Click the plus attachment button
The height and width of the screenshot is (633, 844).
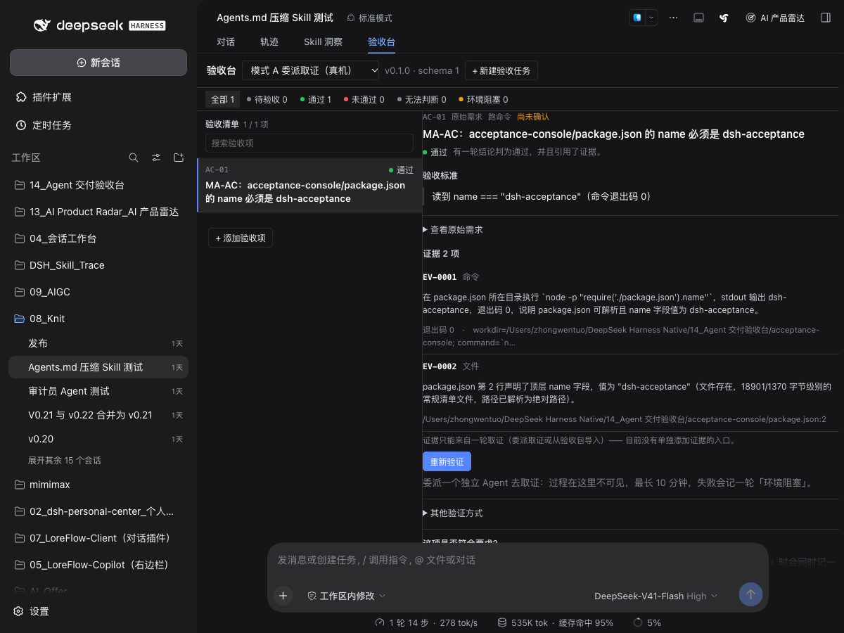tap(283, 595)
